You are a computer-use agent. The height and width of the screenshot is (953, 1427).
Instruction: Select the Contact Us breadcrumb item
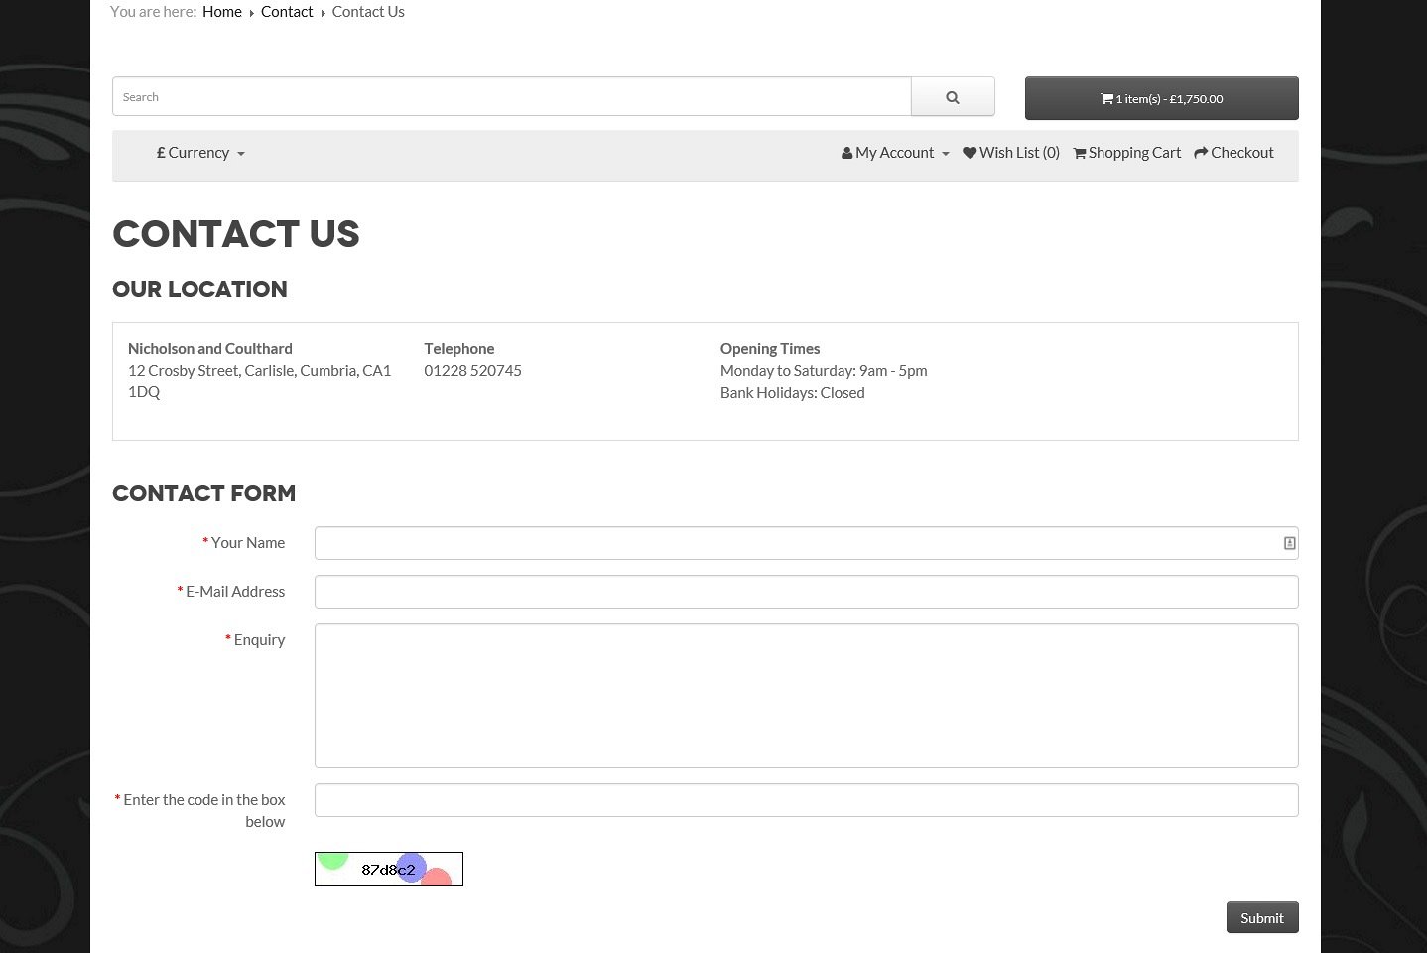[368, 12]
